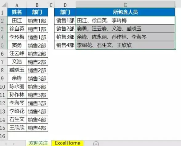Select cell containing 李绍花 in column A

coord(17,111)
